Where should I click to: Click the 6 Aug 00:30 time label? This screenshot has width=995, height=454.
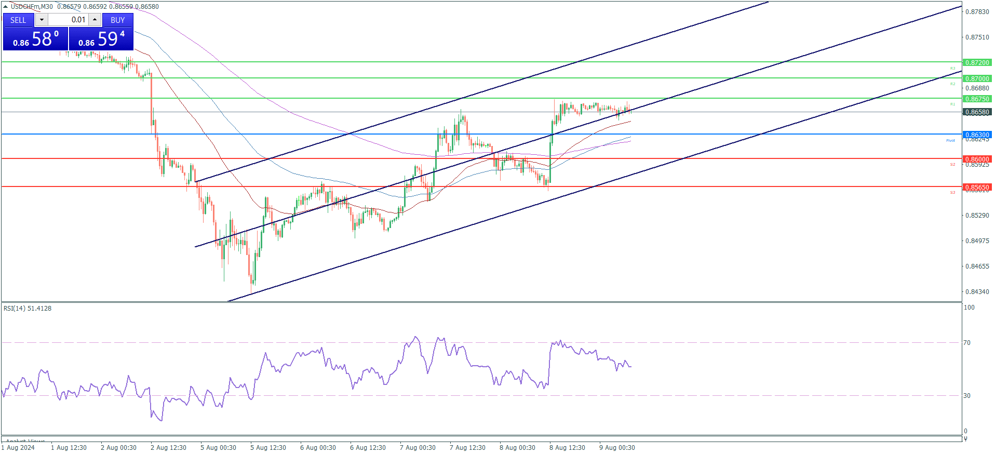318,448
